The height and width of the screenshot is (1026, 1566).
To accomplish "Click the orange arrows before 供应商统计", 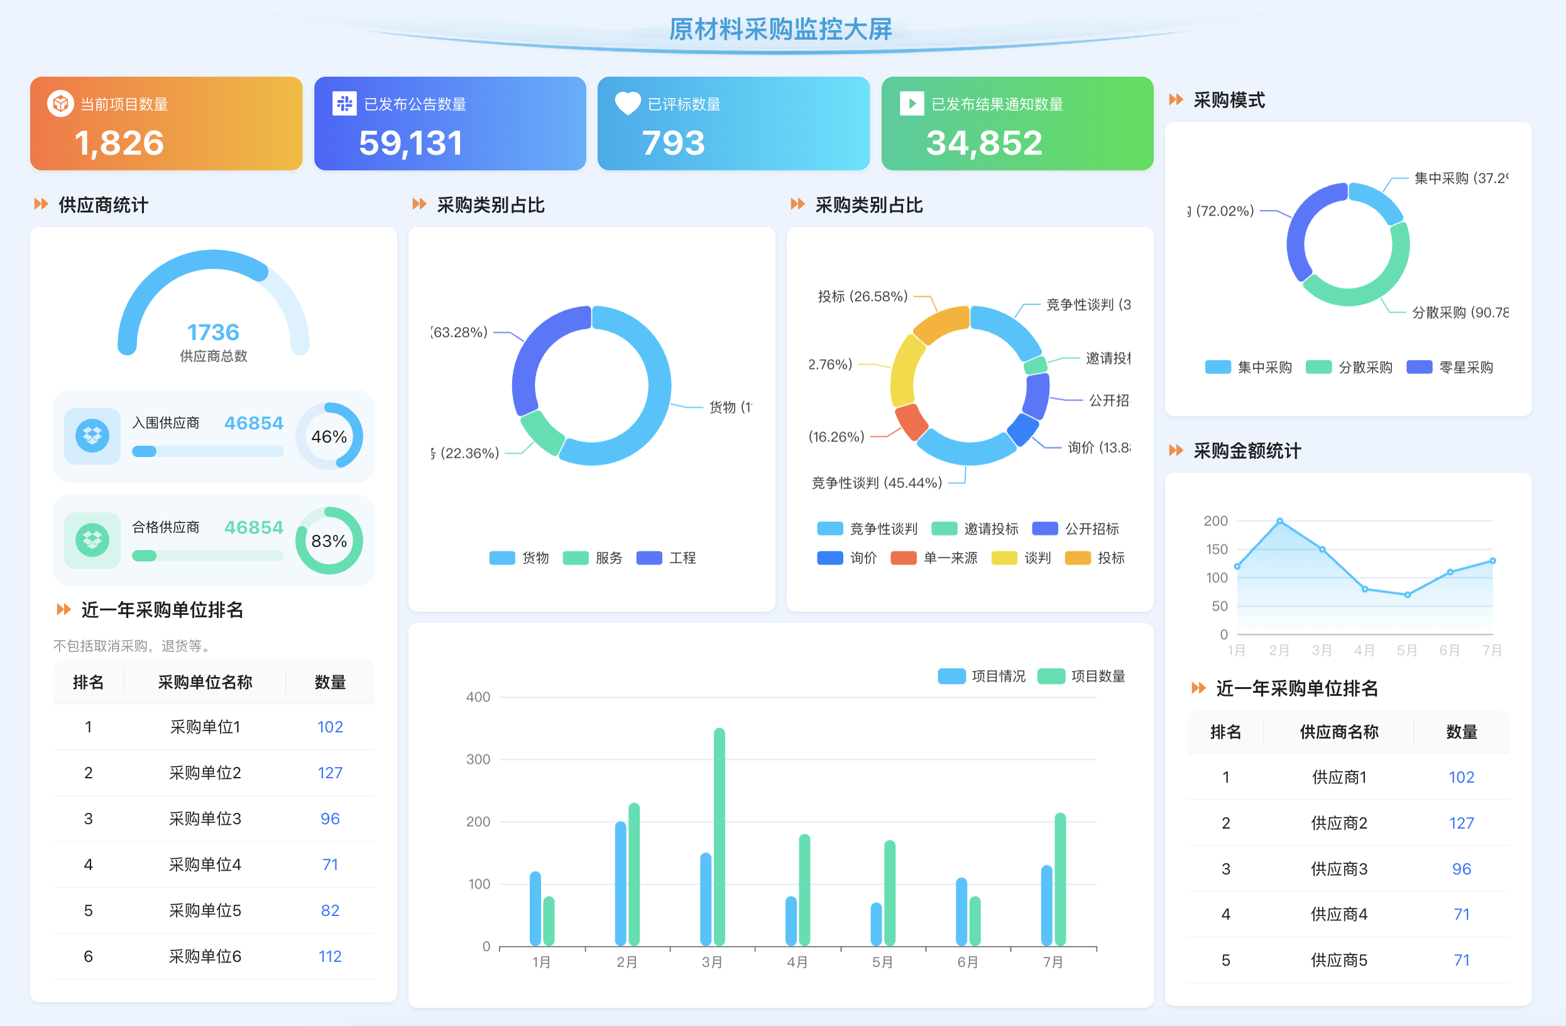I will [41, 204].
